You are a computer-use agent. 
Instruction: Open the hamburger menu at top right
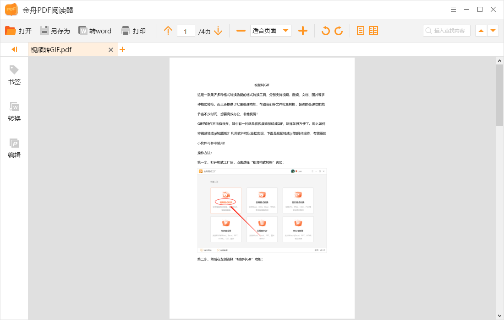[x=453, y=9]
